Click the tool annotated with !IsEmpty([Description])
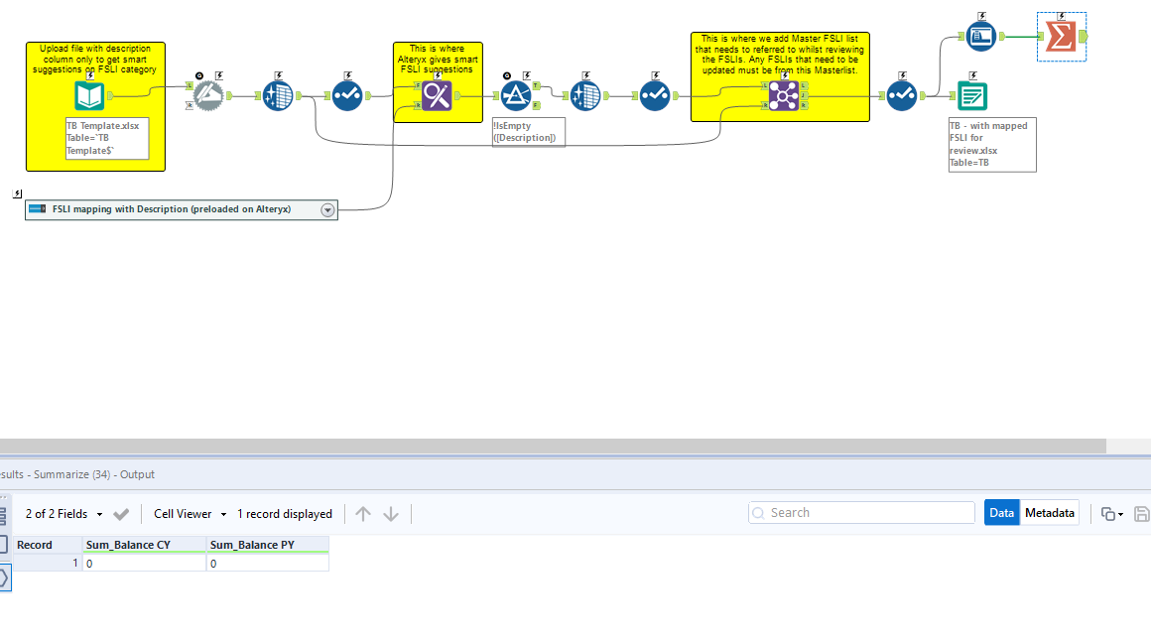 click(518, 93)
